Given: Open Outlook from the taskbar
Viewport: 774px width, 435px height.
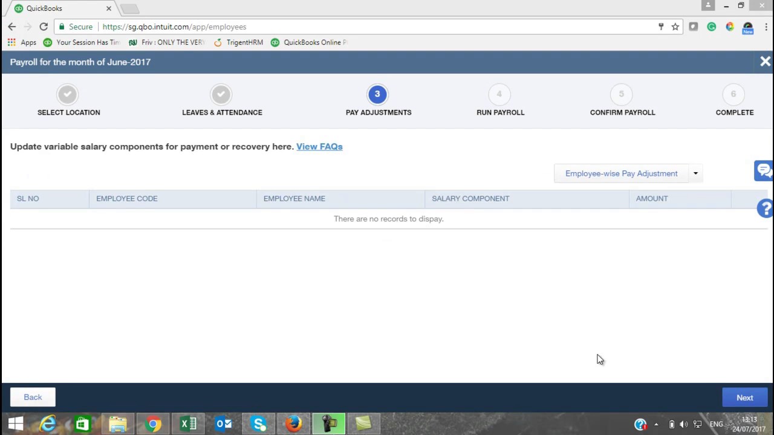Looking at the screenshot, I should (224, 424).
